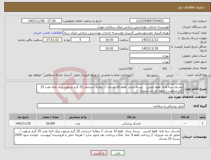
Task: Click the شرح کلی نیاز description textarea
Action: (110, 89)
